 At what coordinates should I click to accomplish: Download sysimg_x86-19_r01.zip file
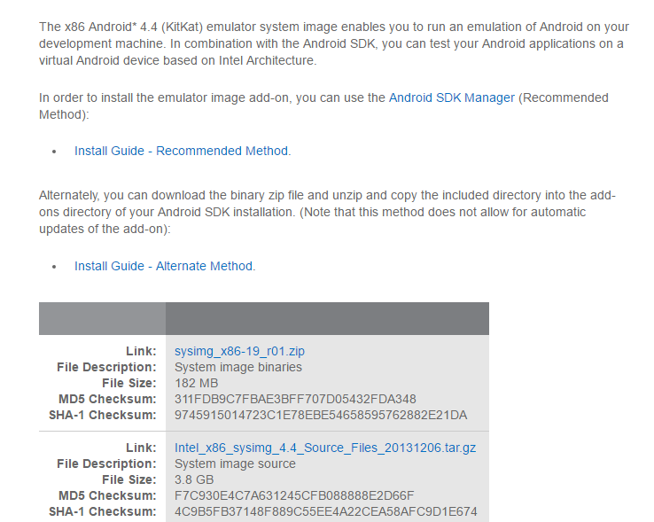(239, 351)
